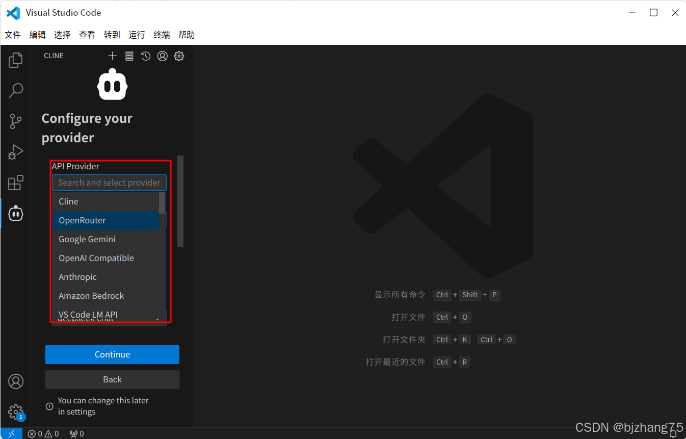Open the Manage gear with update badge
The image size is (686, 439).
pos(16,412)
